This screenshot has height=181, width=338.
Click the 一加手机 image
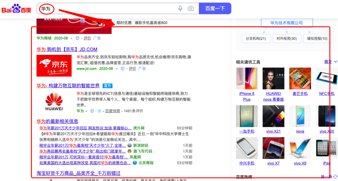[247, 116]
